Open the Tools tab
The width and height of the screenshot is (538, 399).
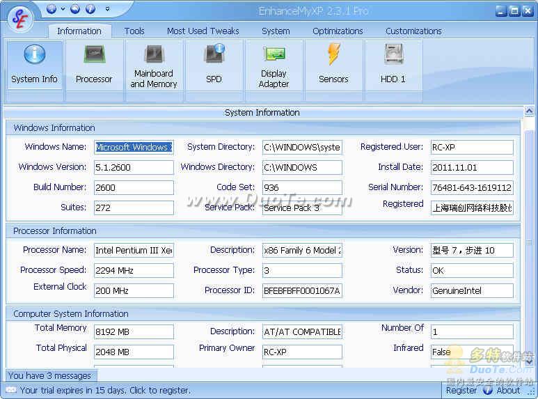[134, 31]
